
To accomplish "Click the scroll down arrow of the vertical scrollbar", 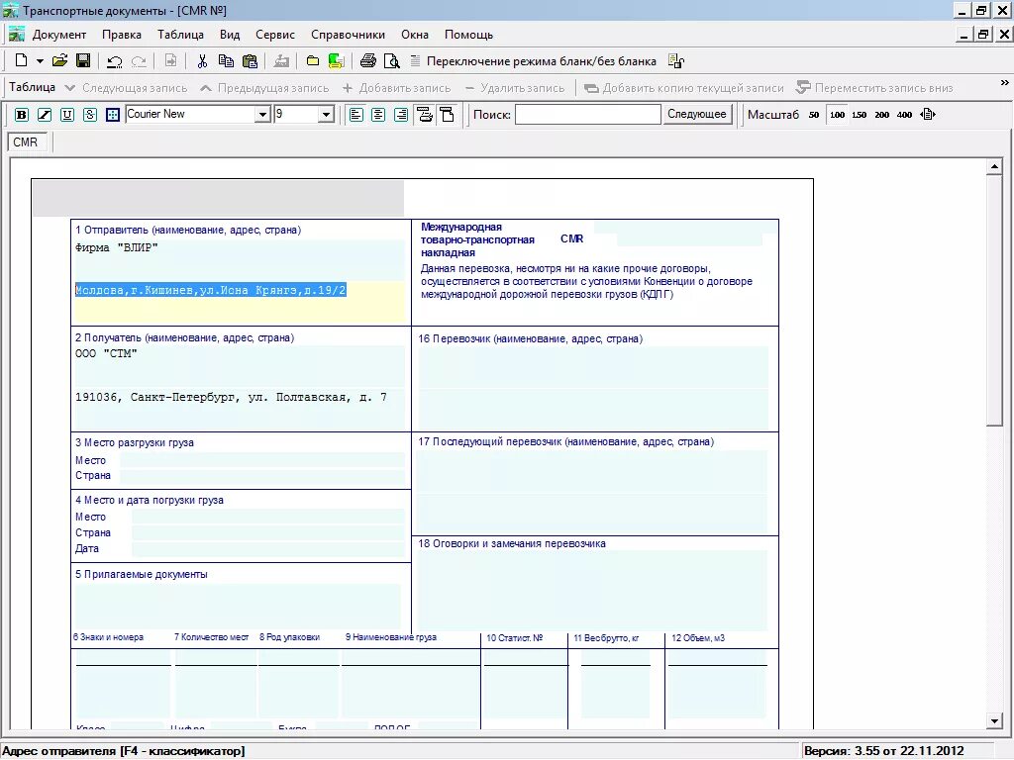I will click(x=994, y=721).
